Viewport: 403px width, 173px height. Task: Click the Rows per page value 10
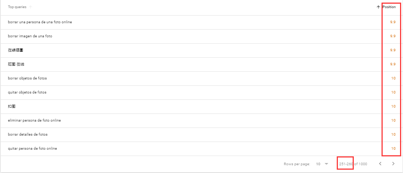pyautogui.click(x=318, y=164)
